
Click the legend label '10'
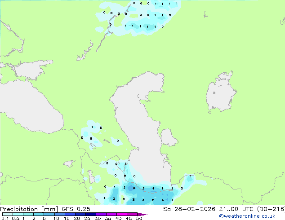coord(56,218)
